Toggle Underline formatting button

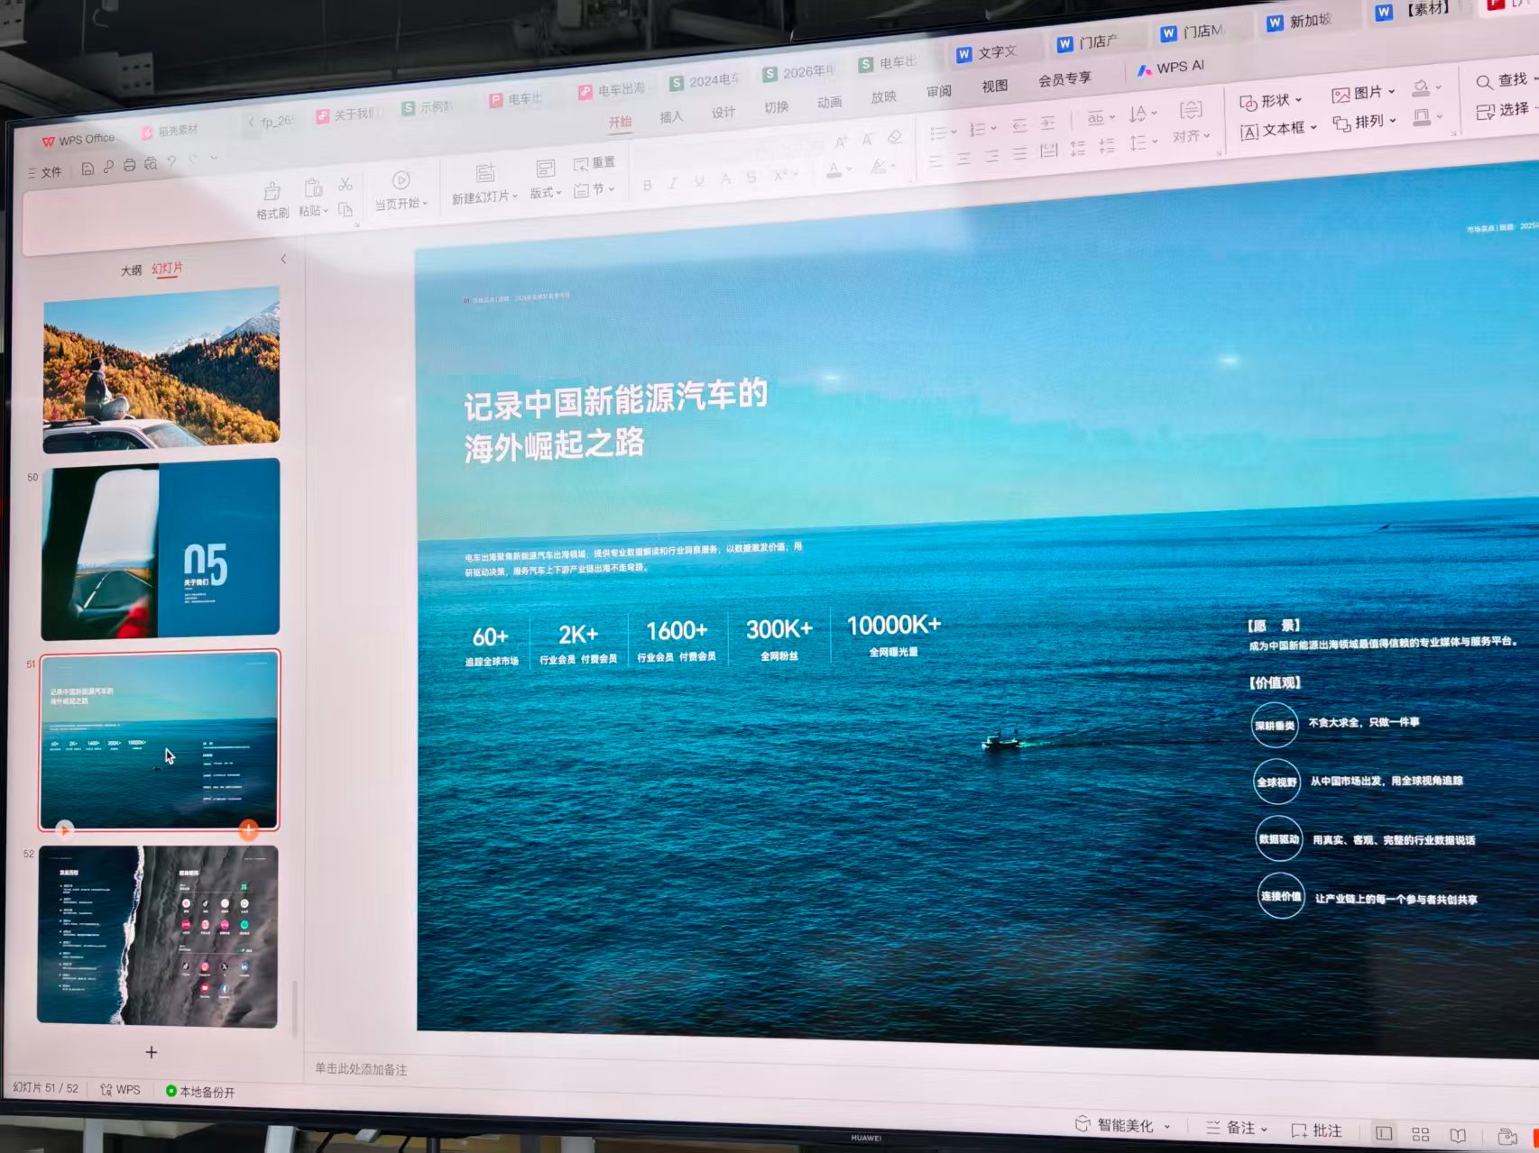(699, 181)
